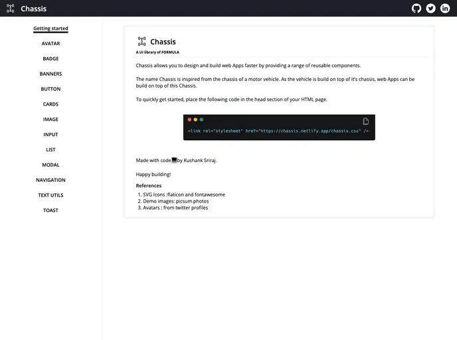Select TEXT UTILS from sidebar
The image size is (457, 340).
(50, 195)
